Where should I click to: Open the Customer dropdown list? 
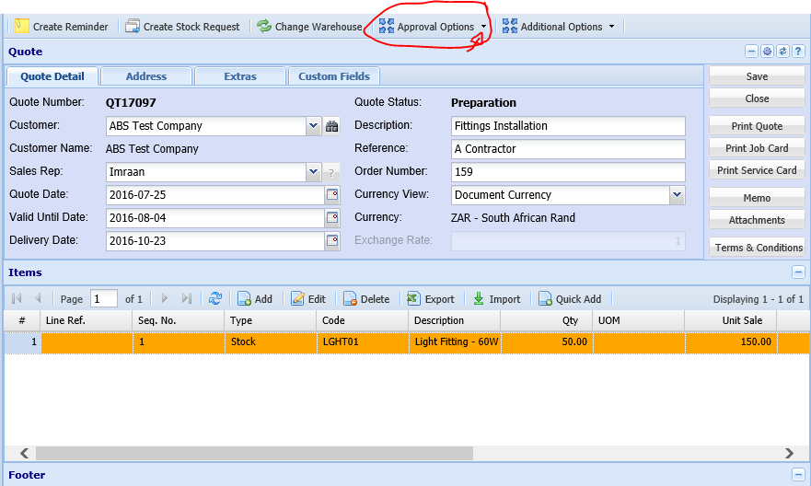tap(313, 126)
